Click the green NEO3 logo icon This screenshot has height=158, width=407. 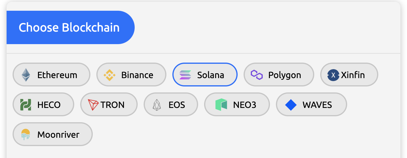[221, 105]
